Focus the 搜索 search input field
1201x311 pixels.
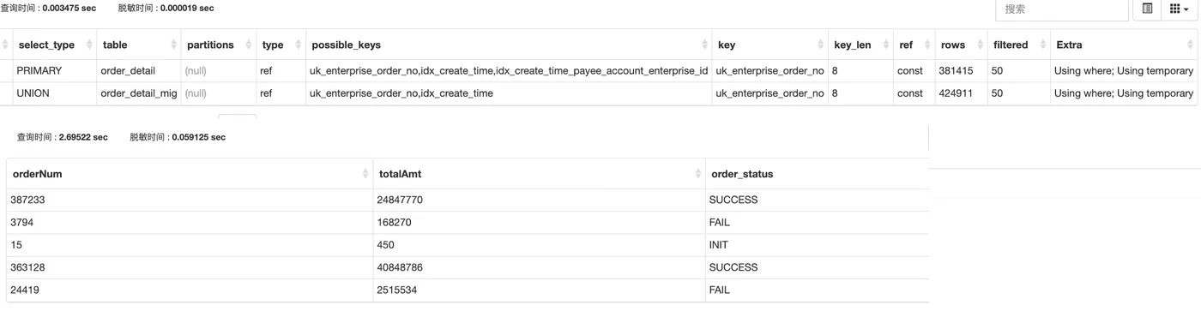coord(1062,9)
